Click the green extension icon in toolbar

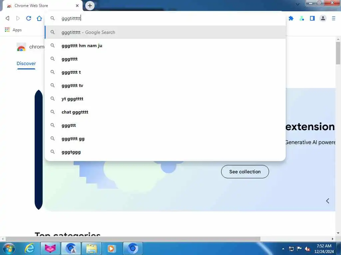coord(302,19)
